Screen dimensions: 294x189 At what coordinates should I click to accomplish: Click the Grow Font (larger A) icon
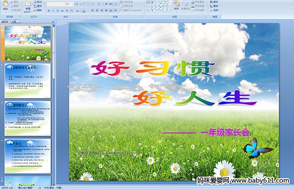point(76,4)
